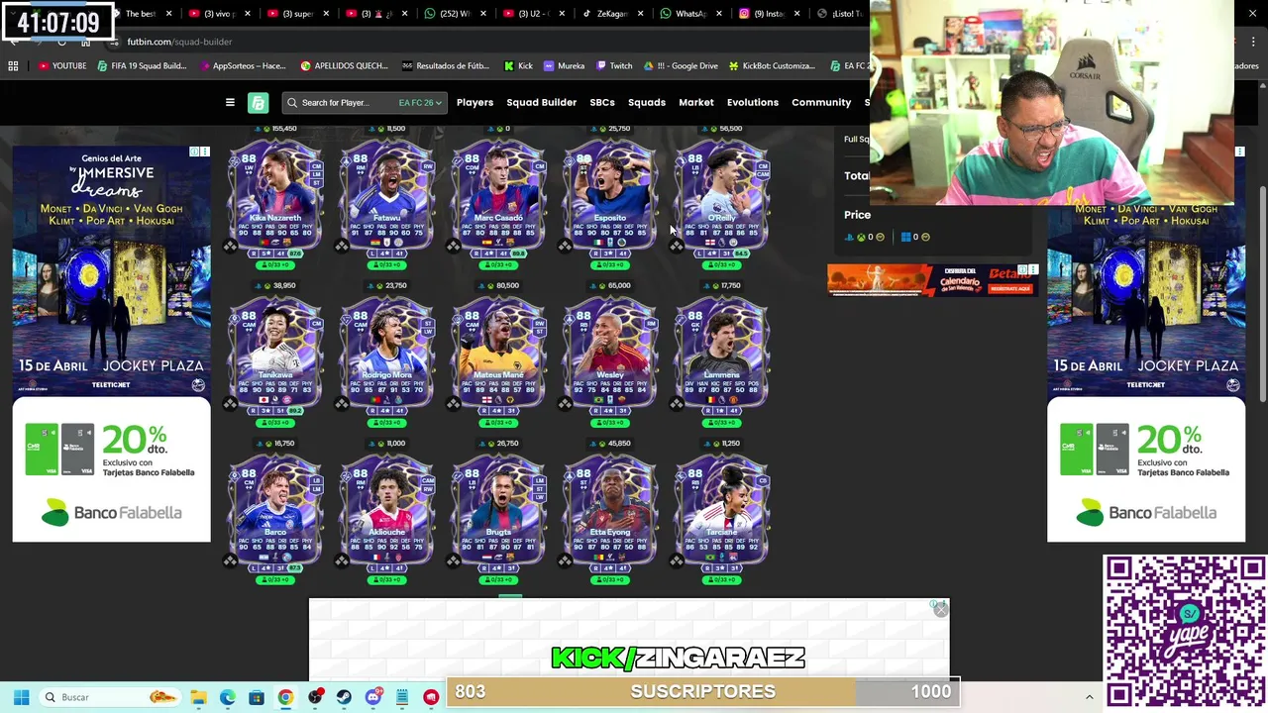Close the bottom banner advertisement
This screenshot has height=713, width=1268.
tap(940, 610)
